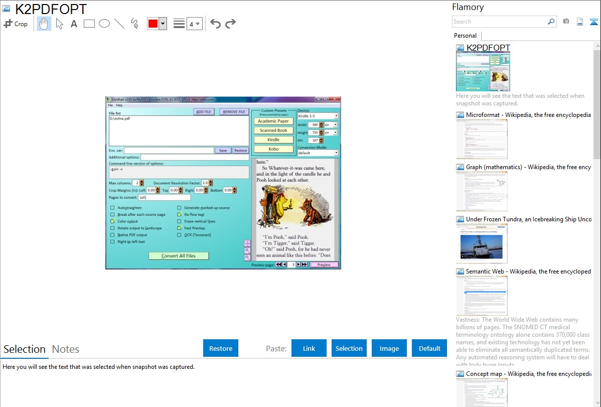
Task: Click the Paste Link button
Action: tap(309, 348)
